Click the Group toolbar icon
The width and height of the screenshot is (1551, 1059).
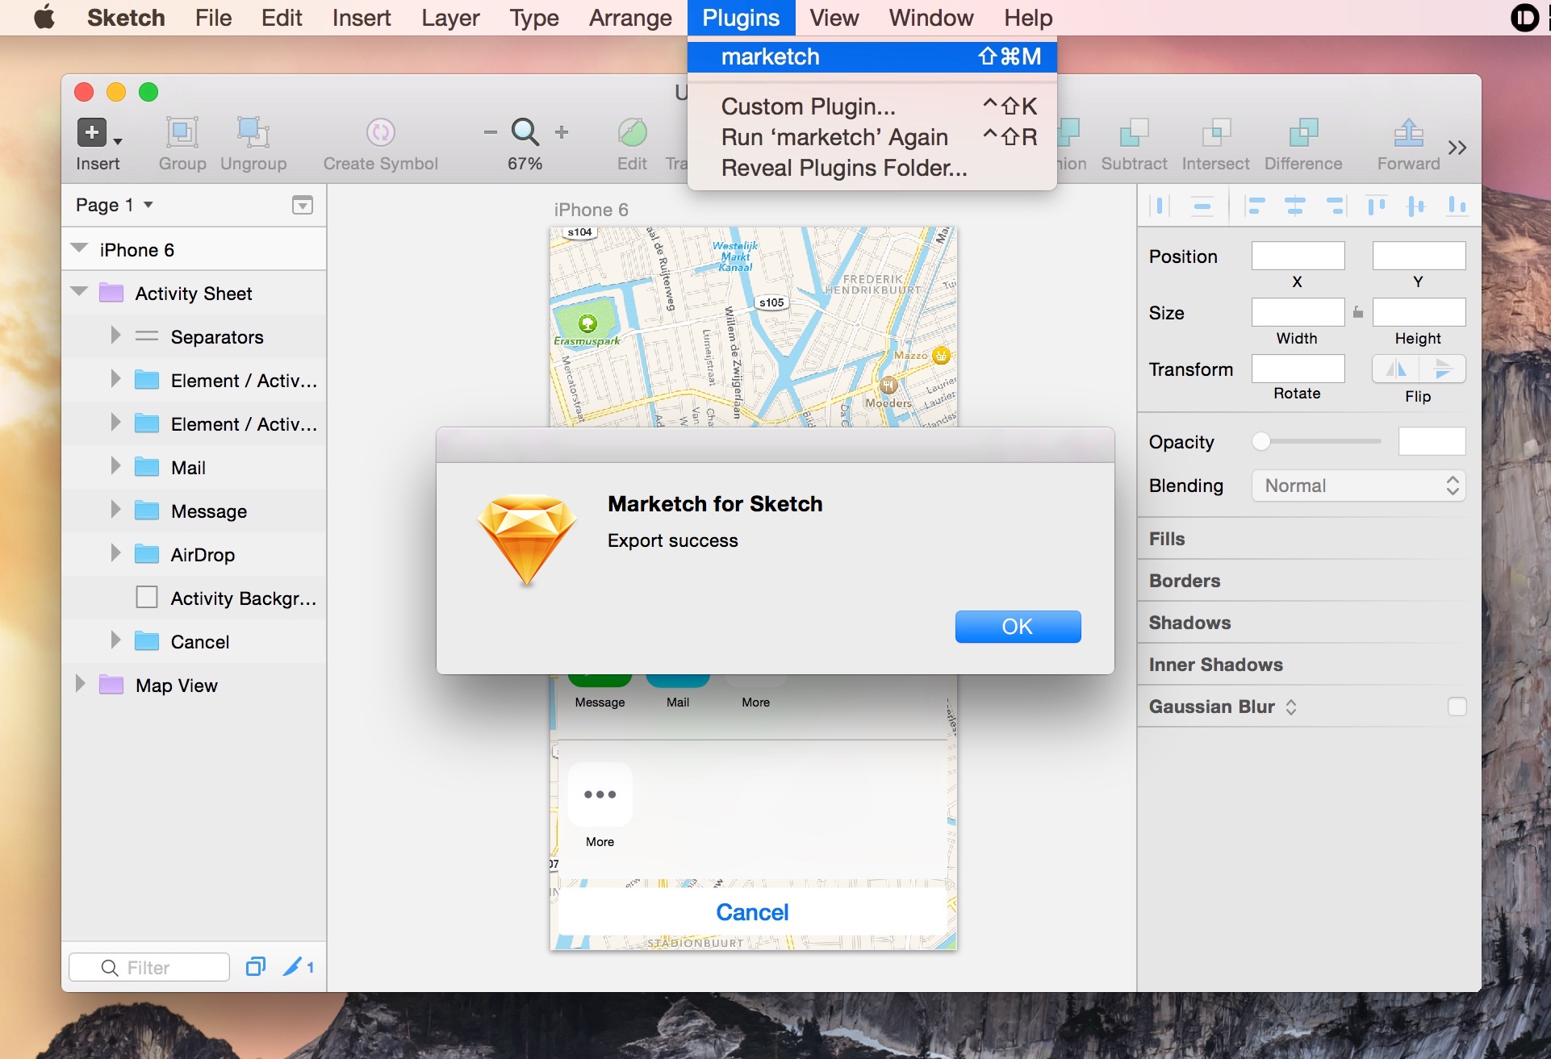(182, 132)
